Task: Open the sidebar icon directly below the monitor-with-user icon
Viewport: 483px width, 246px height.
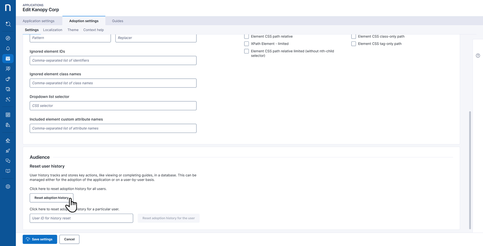Action: click(8, 79)
